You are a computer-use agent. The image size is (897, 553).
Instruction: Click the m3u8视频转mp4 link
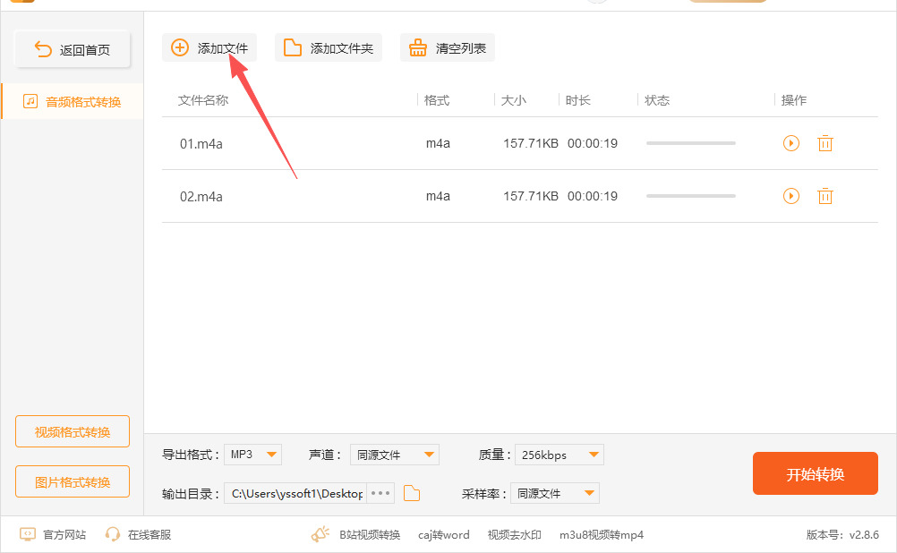tap(602, 535)
